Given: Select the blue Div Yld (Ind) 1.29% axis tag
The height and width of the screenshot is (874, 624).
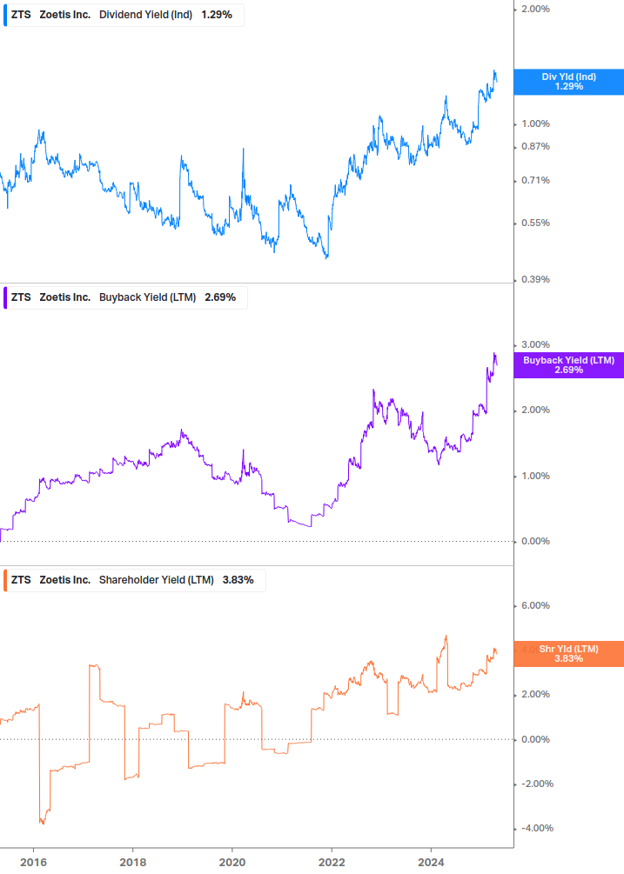Looking at the screenshot, I should tap(569, 82).
